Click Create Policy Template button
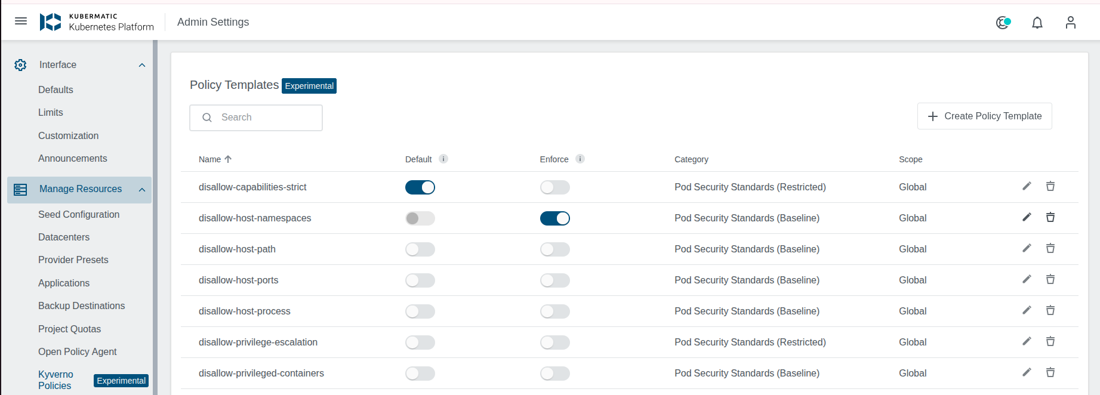This screenshot has width=1100, height=395. click(984, 116)
